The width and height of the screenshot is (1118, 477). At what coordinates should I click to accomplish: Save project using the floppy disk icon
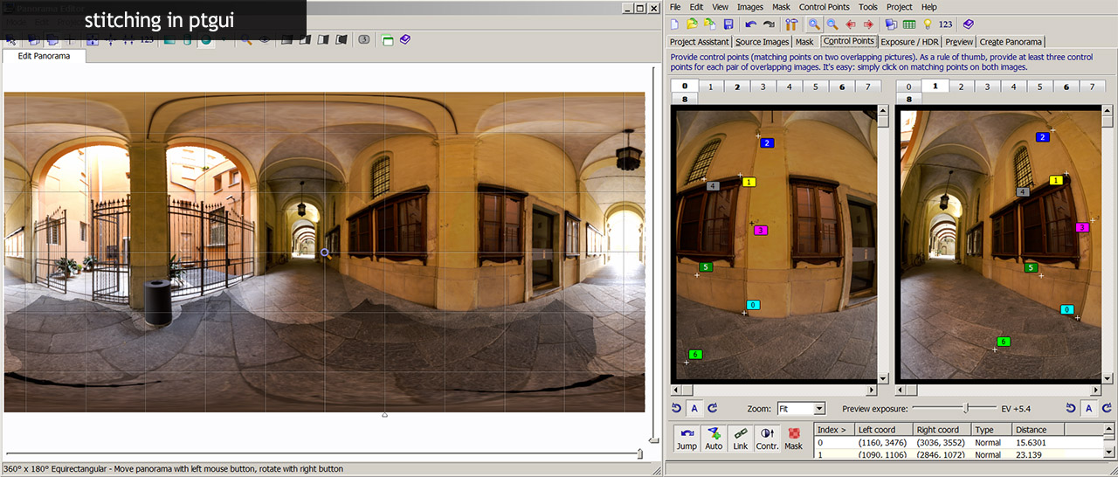point(728,24)
